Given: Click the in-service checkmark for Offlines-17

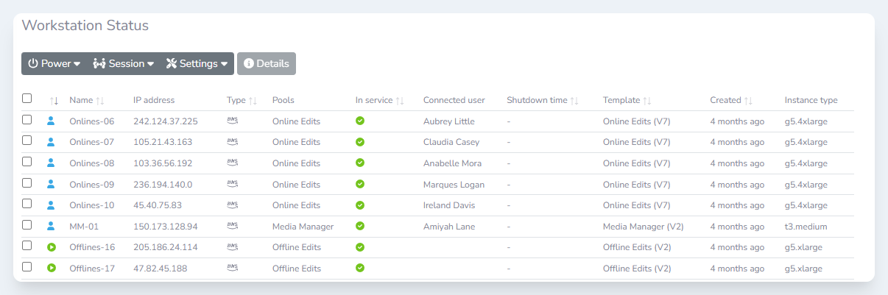Looking at the screenshot, I should [360, 269].
